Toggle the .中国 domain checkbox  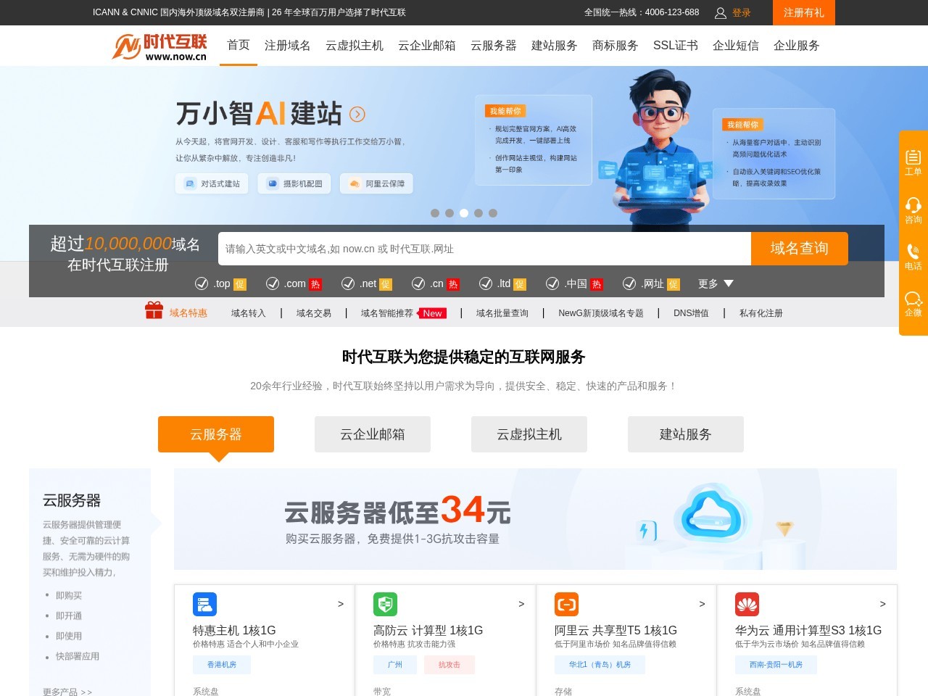coord(552,283)
